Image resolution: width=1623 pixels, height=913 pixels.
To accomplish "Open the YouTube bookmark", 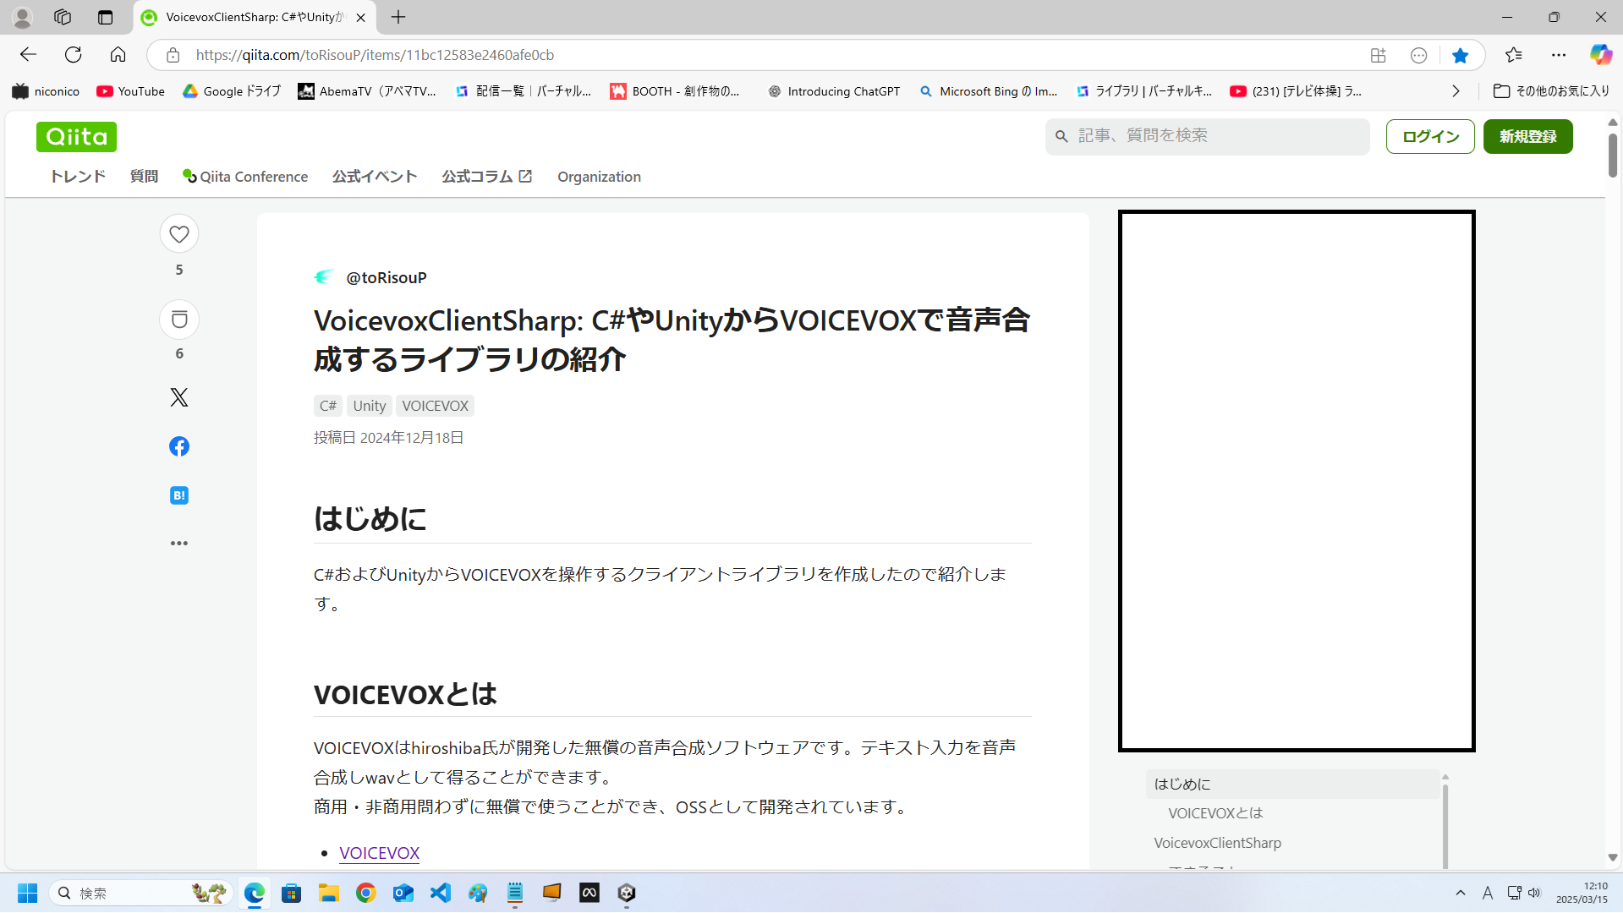I will [x=130, y=91].
